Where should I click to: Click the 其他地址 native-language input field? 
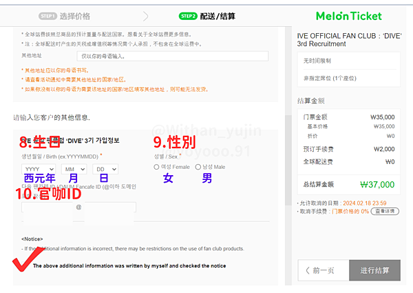click(x=173, y=56)
